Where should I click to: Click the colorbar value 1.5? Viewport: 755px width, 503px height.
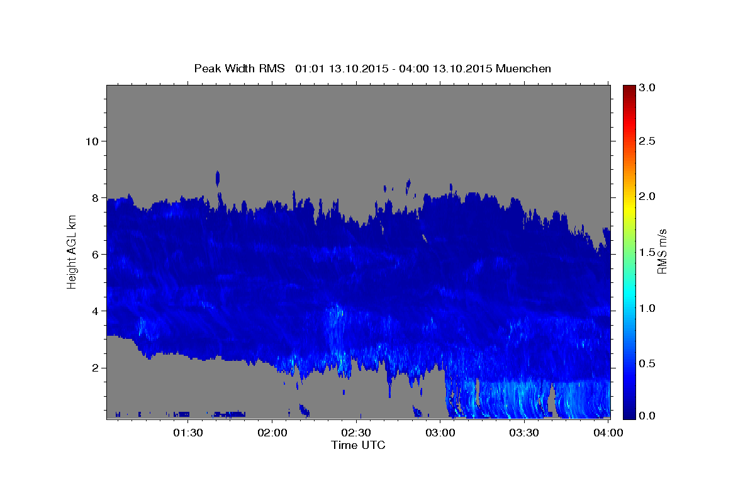[x=647, y=252]
